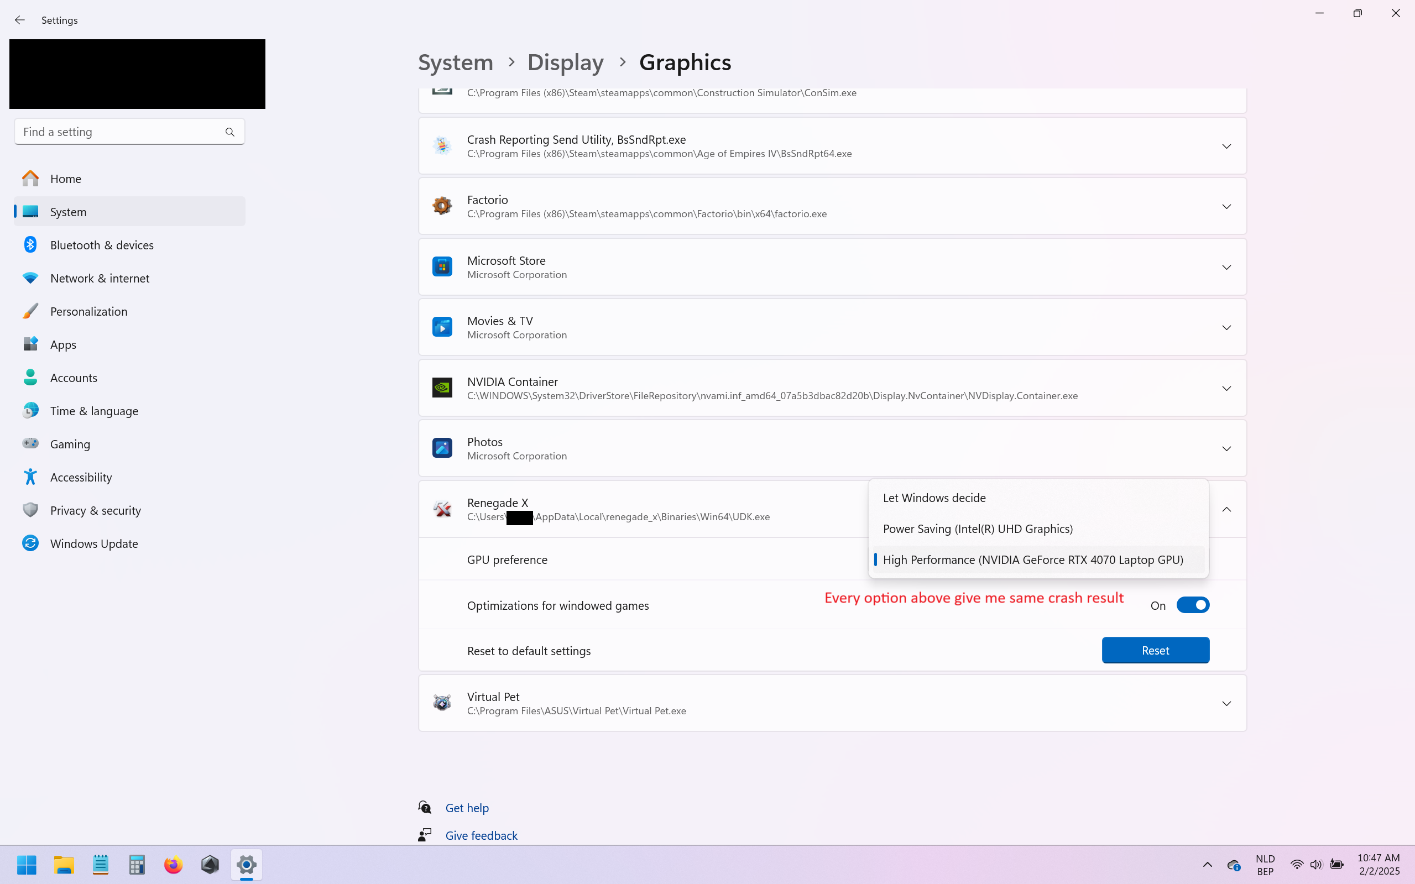
Task: Click the Get help icon
Action: pos(425,807)
